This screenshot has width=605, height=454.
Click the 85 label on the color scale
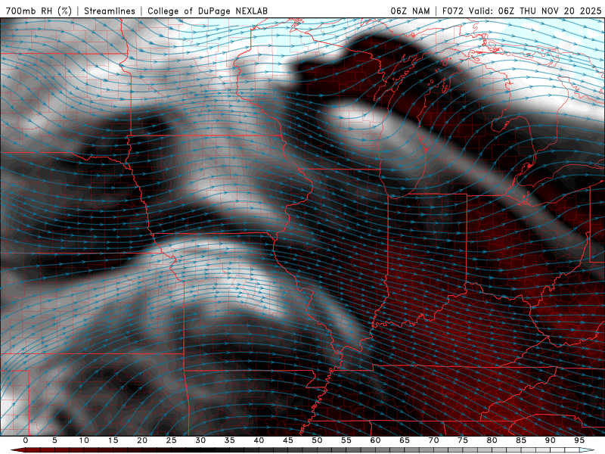pos(521,440)
